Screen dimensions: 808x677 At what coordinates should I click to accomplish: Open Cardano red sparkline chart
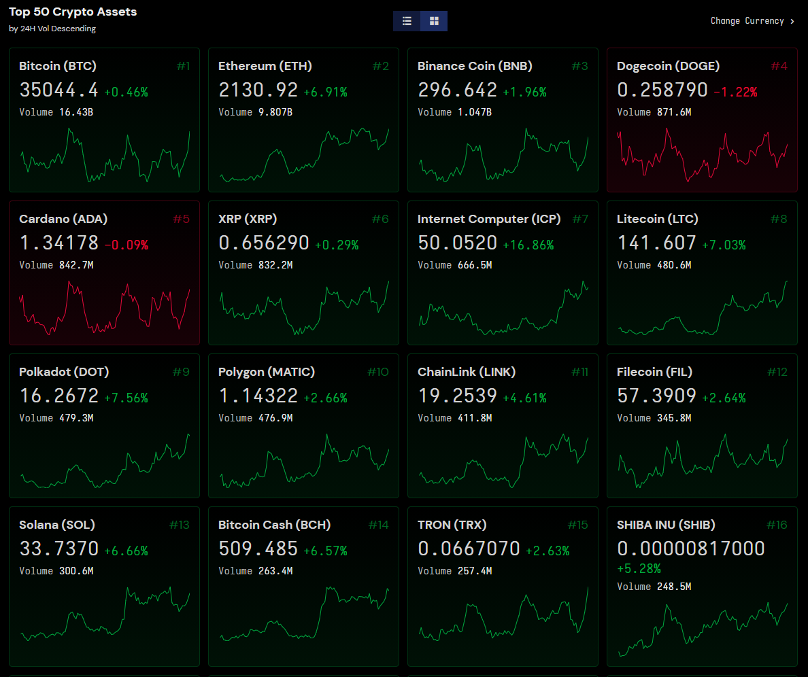(105, 309)
